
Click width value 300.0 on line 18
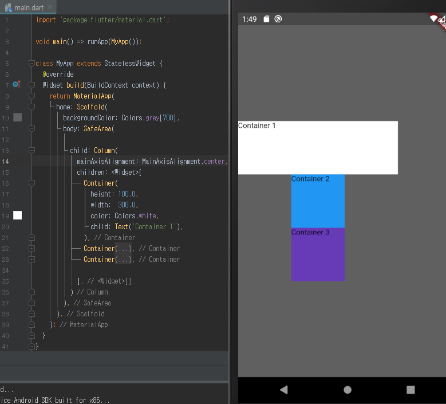pos(127,205)
